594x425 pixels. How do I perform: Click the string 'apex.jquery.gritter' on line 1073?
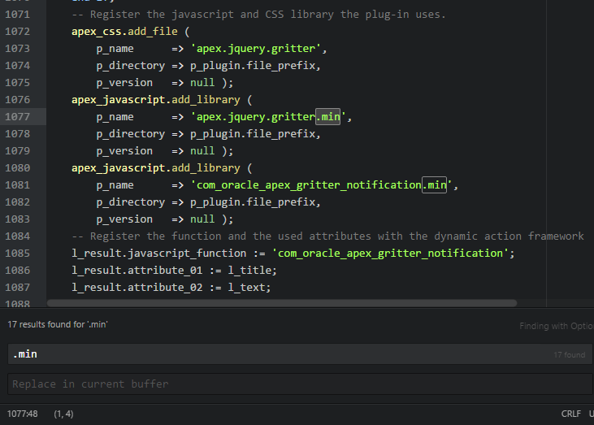[256, 49]
